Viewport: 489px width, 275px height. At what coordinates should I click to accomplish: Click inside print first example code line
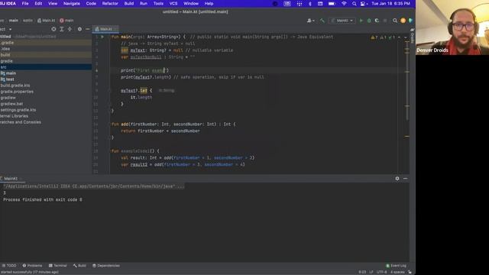point(144,70)
